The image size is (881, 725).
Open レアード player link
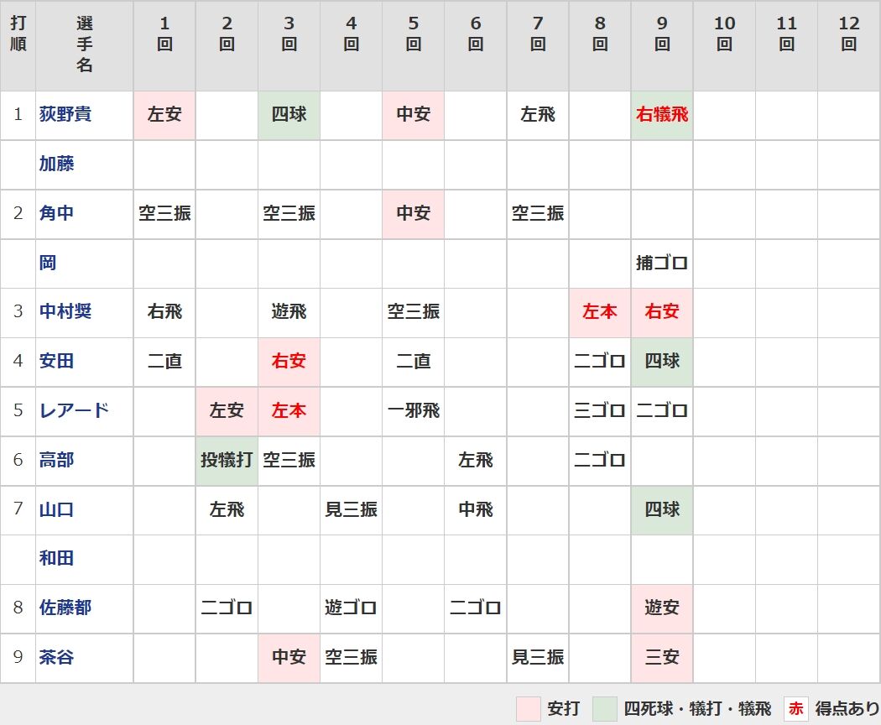point(74,410)
